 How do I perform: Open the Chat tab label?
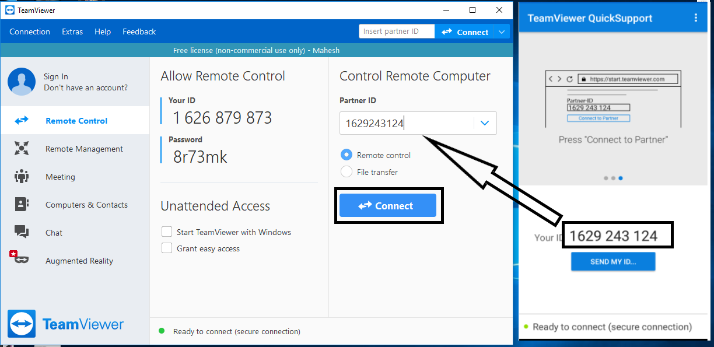click(x=54, y=233)
